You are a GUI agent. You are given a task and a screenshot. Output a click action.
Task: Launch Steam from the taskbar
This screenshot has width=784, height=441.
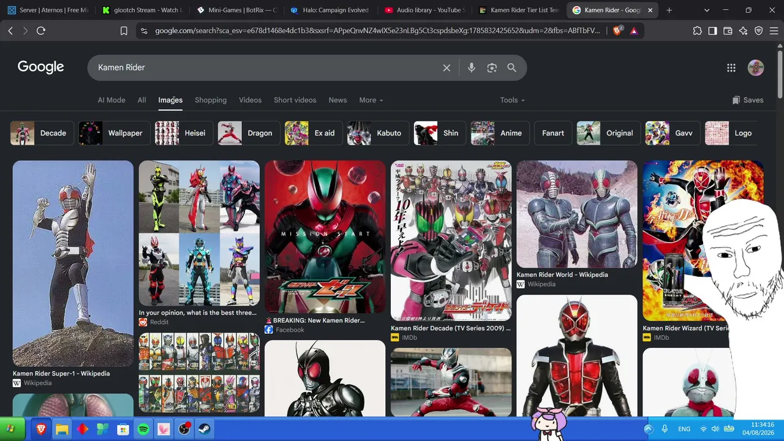(205, 429)
